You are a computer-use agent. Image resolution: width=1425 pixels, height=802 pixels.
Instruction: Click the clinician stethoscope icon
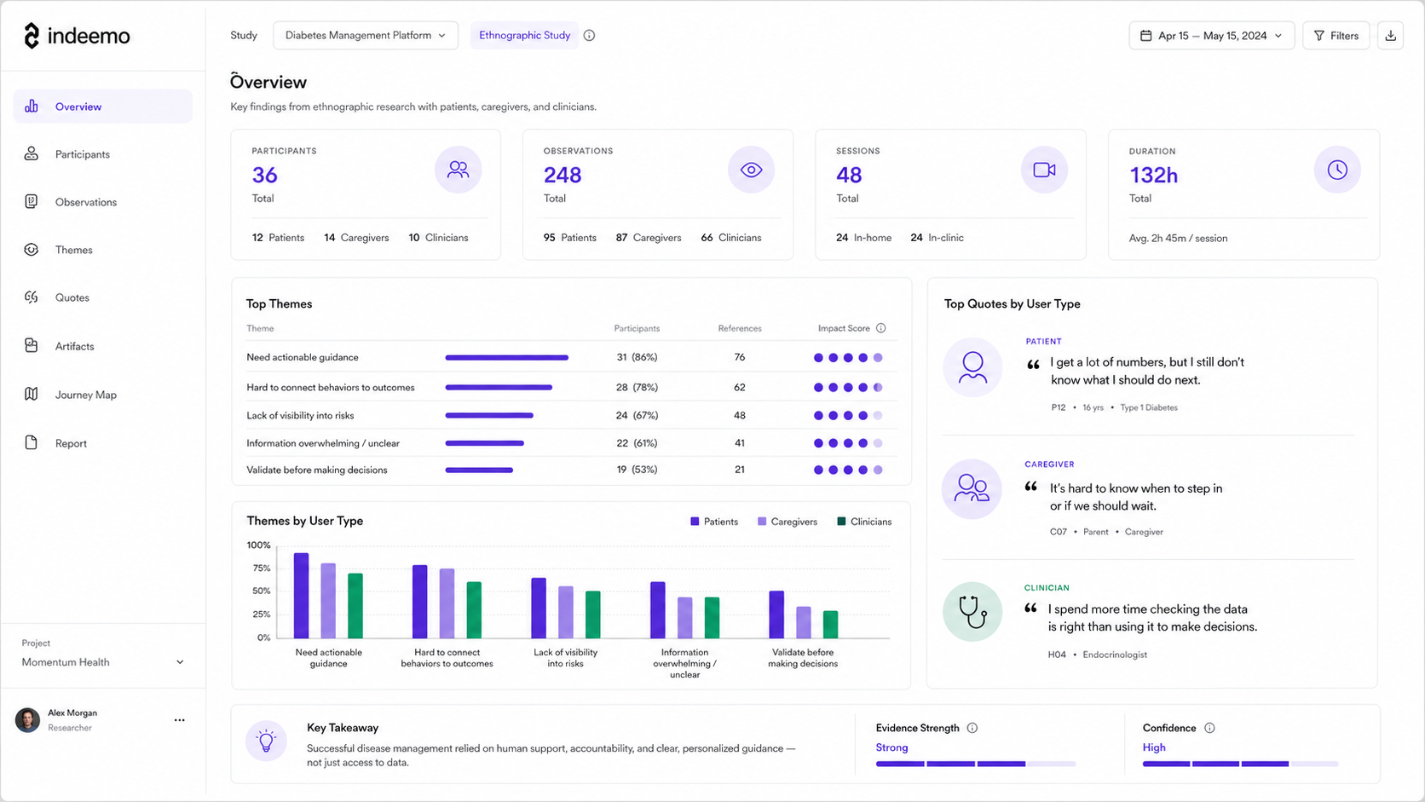(972, 611)
